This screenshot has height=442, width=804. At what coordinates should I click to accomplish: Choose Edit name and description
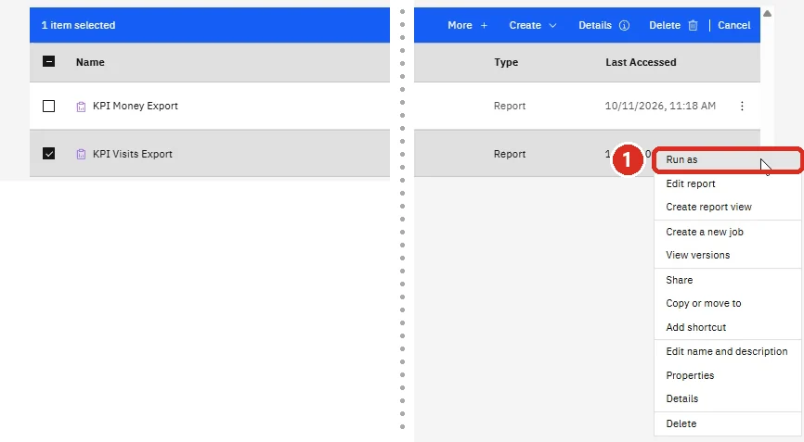tap(727, 351)
